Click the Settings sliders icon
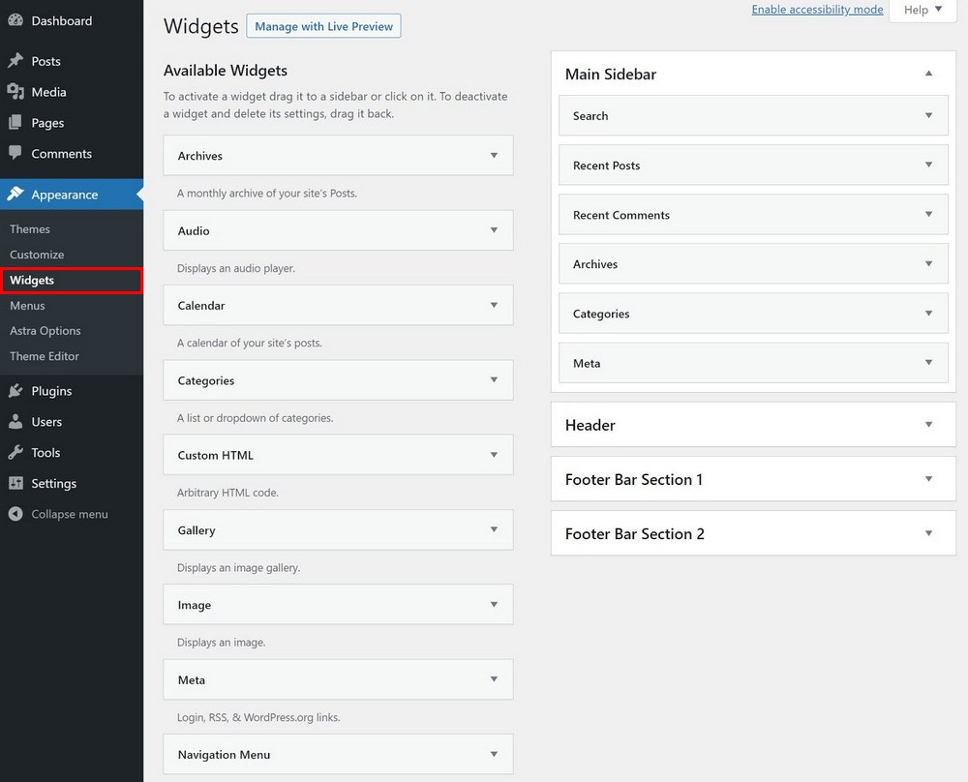Viewport: 968px width, 782px height. click(x=15, y=483)
